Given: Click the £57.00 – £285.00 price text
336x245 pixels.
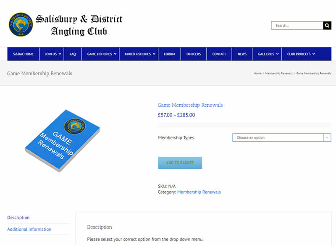Looking at the screenshot, I should point(176,115).
